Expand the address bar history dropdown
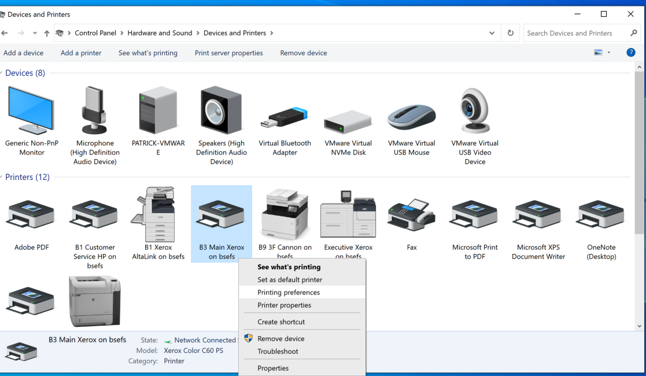The image size is (646, 376). click(492, 33)
